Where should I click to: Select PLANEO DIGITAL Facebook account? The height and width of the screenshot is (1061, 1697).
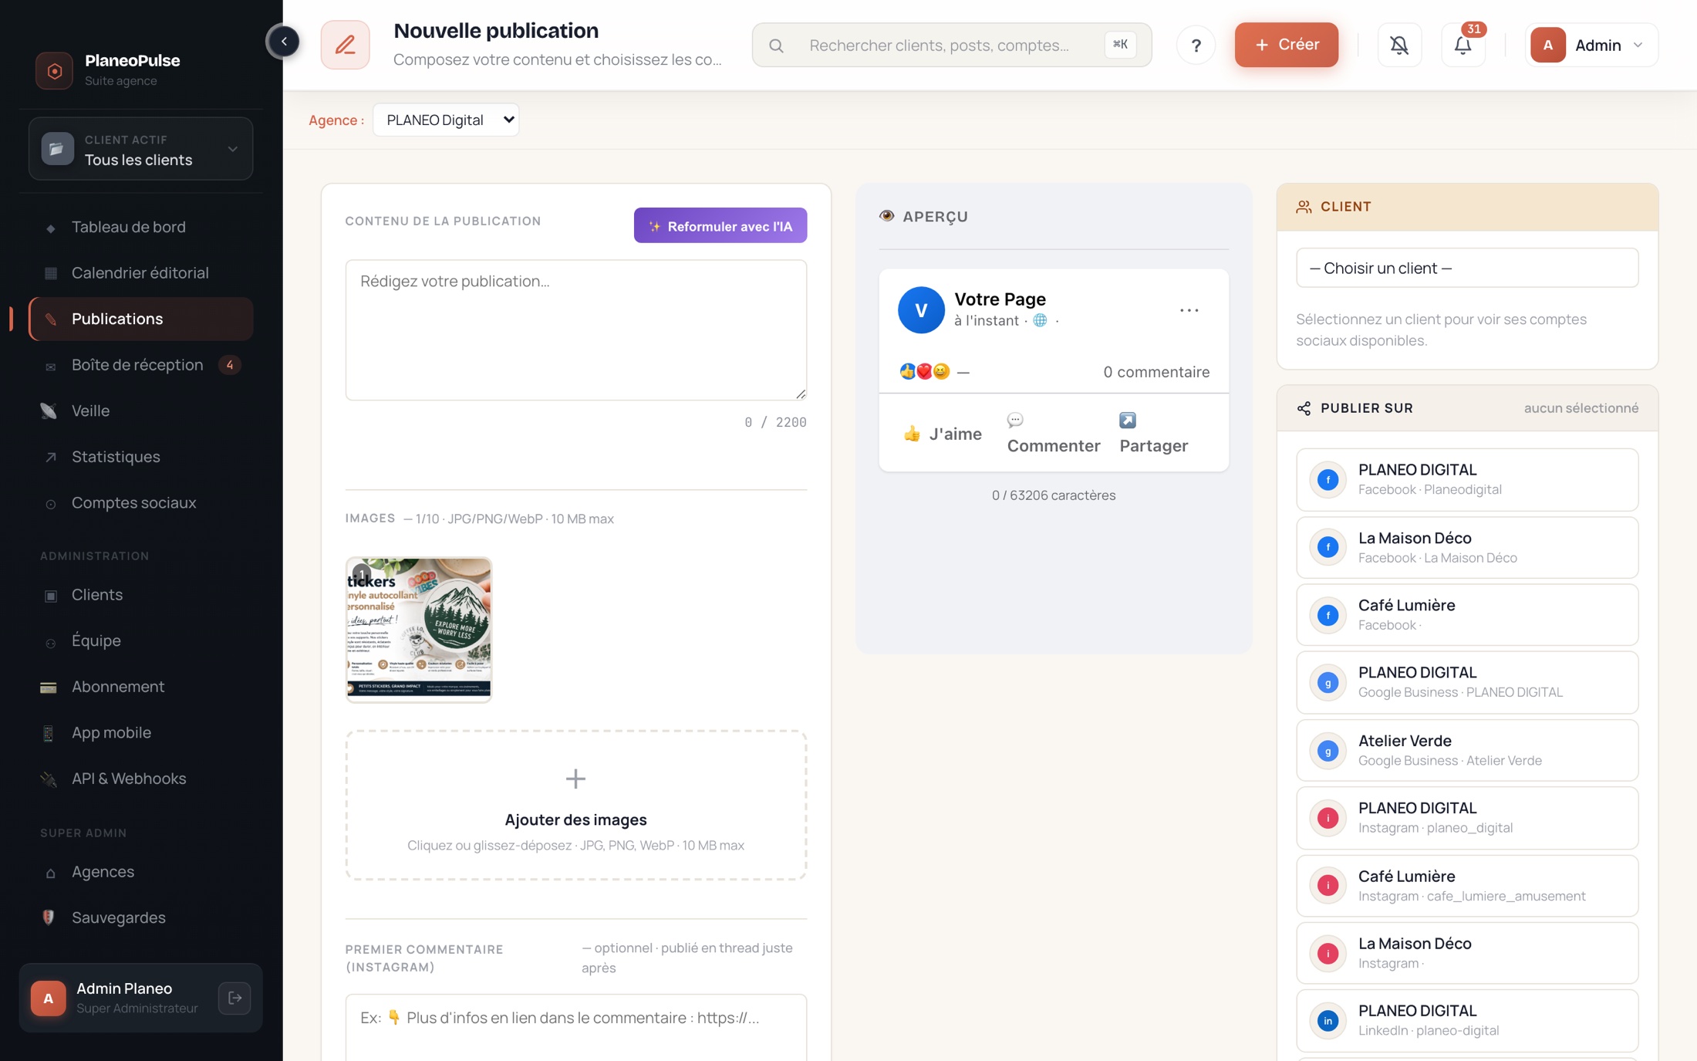1466,479
